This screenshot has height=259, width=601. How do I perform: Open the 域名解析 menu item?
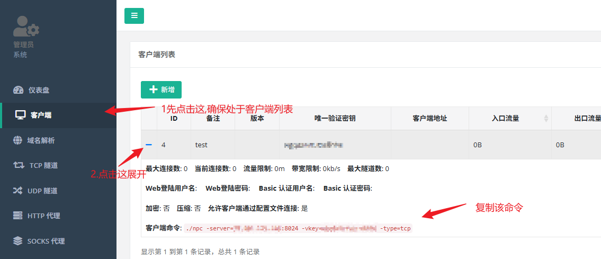pyautogui.click(x=58, y=140)
